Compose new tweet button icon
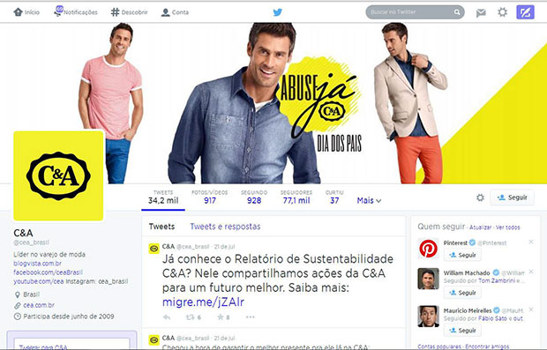547x350 pixels. click(x=525, y=12)
